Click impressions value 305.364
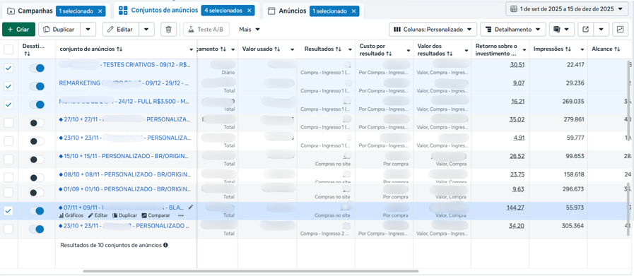The width and height of the screenshot is (634, 276). coord(573,226)
